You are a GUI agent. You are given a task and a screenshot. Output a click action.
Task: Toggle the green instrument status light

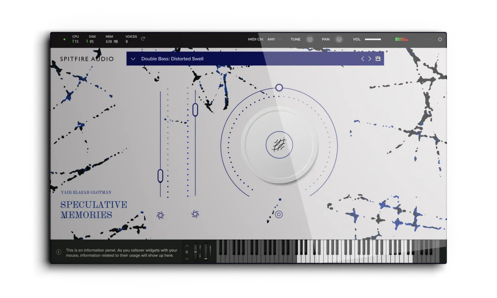tap(65, 39)
